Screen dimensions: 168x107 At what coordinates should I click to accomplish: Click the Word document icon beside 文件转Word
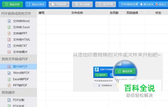pyautogui.click(x=9, y=21)
